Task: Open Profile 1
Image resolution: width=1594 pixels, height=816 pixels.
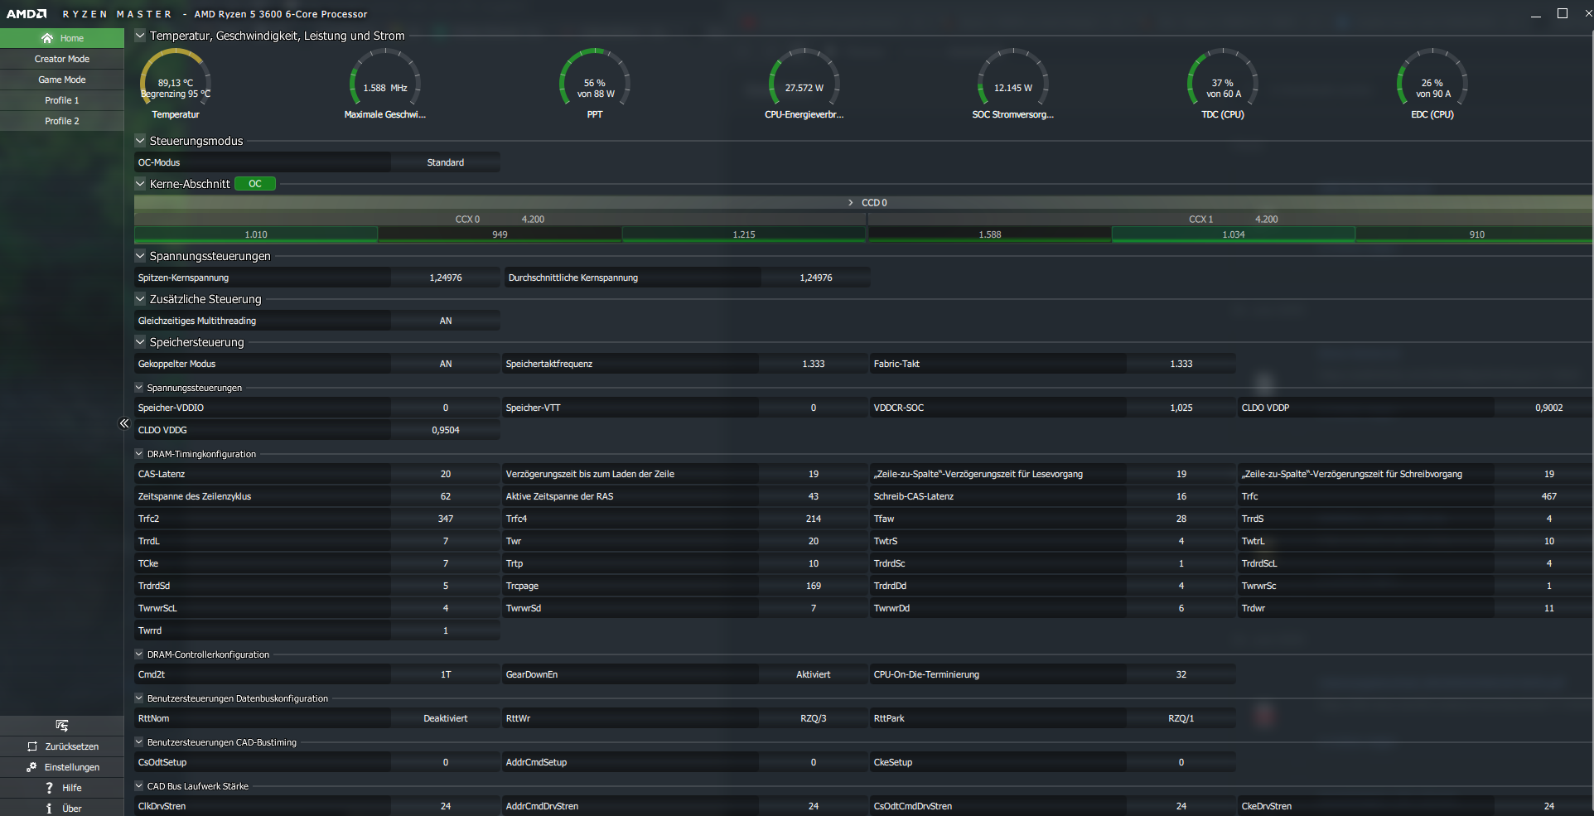Action: click(62, 100)
